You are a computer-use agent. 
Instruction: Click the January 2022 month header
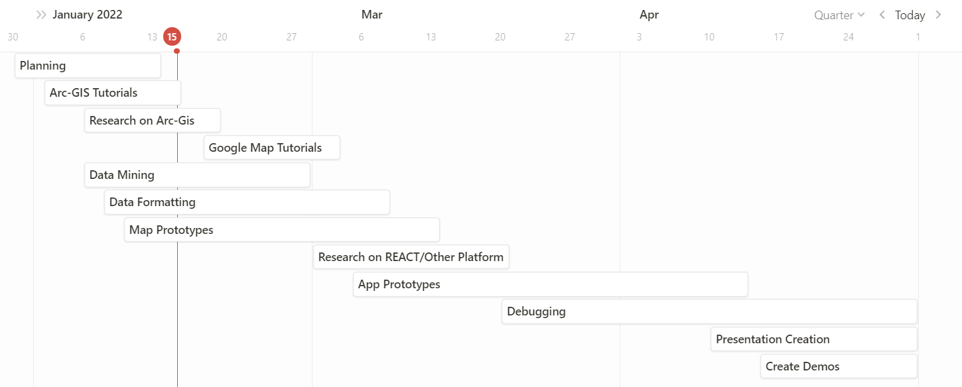pos(88,15)
